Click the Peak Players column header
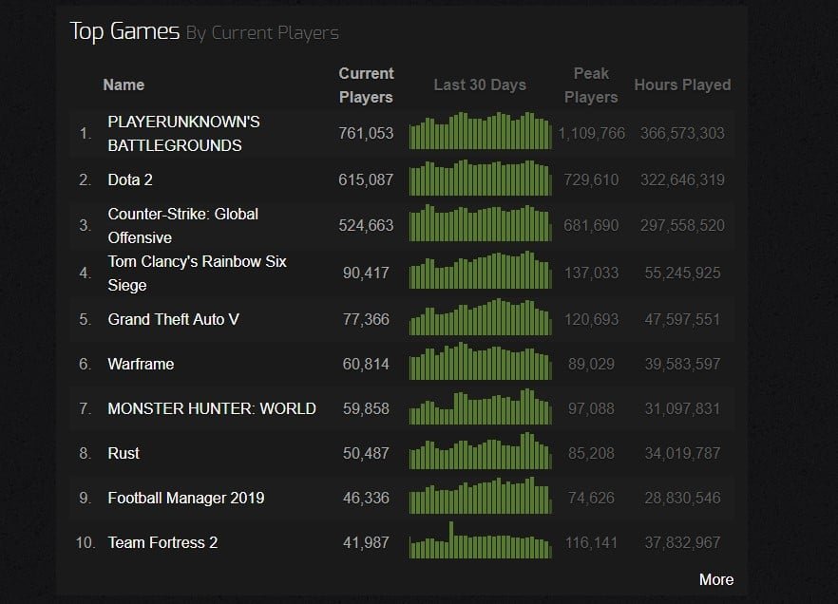Viewport: 838px width, 604px height. 591,85
